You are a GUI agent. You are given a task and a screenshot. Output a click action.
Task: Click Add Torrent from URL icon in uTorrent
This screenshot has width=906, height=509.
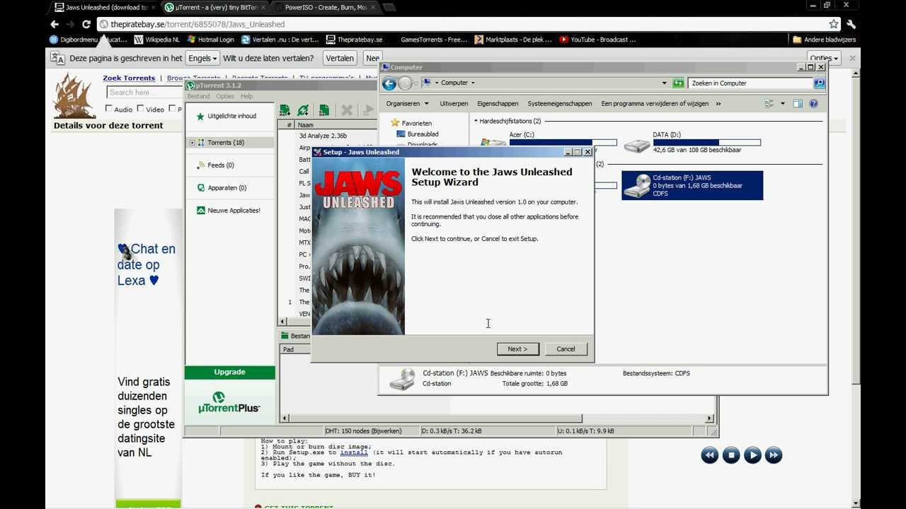click(303, 110)
